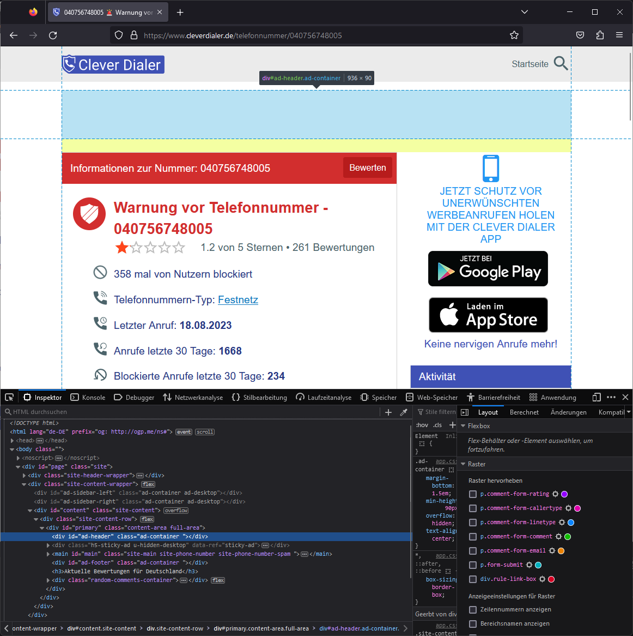Viewport: 633px width, 636px height.
Task: Toggle the rules sidebar pane icon beside Layout
Action: 465,412
